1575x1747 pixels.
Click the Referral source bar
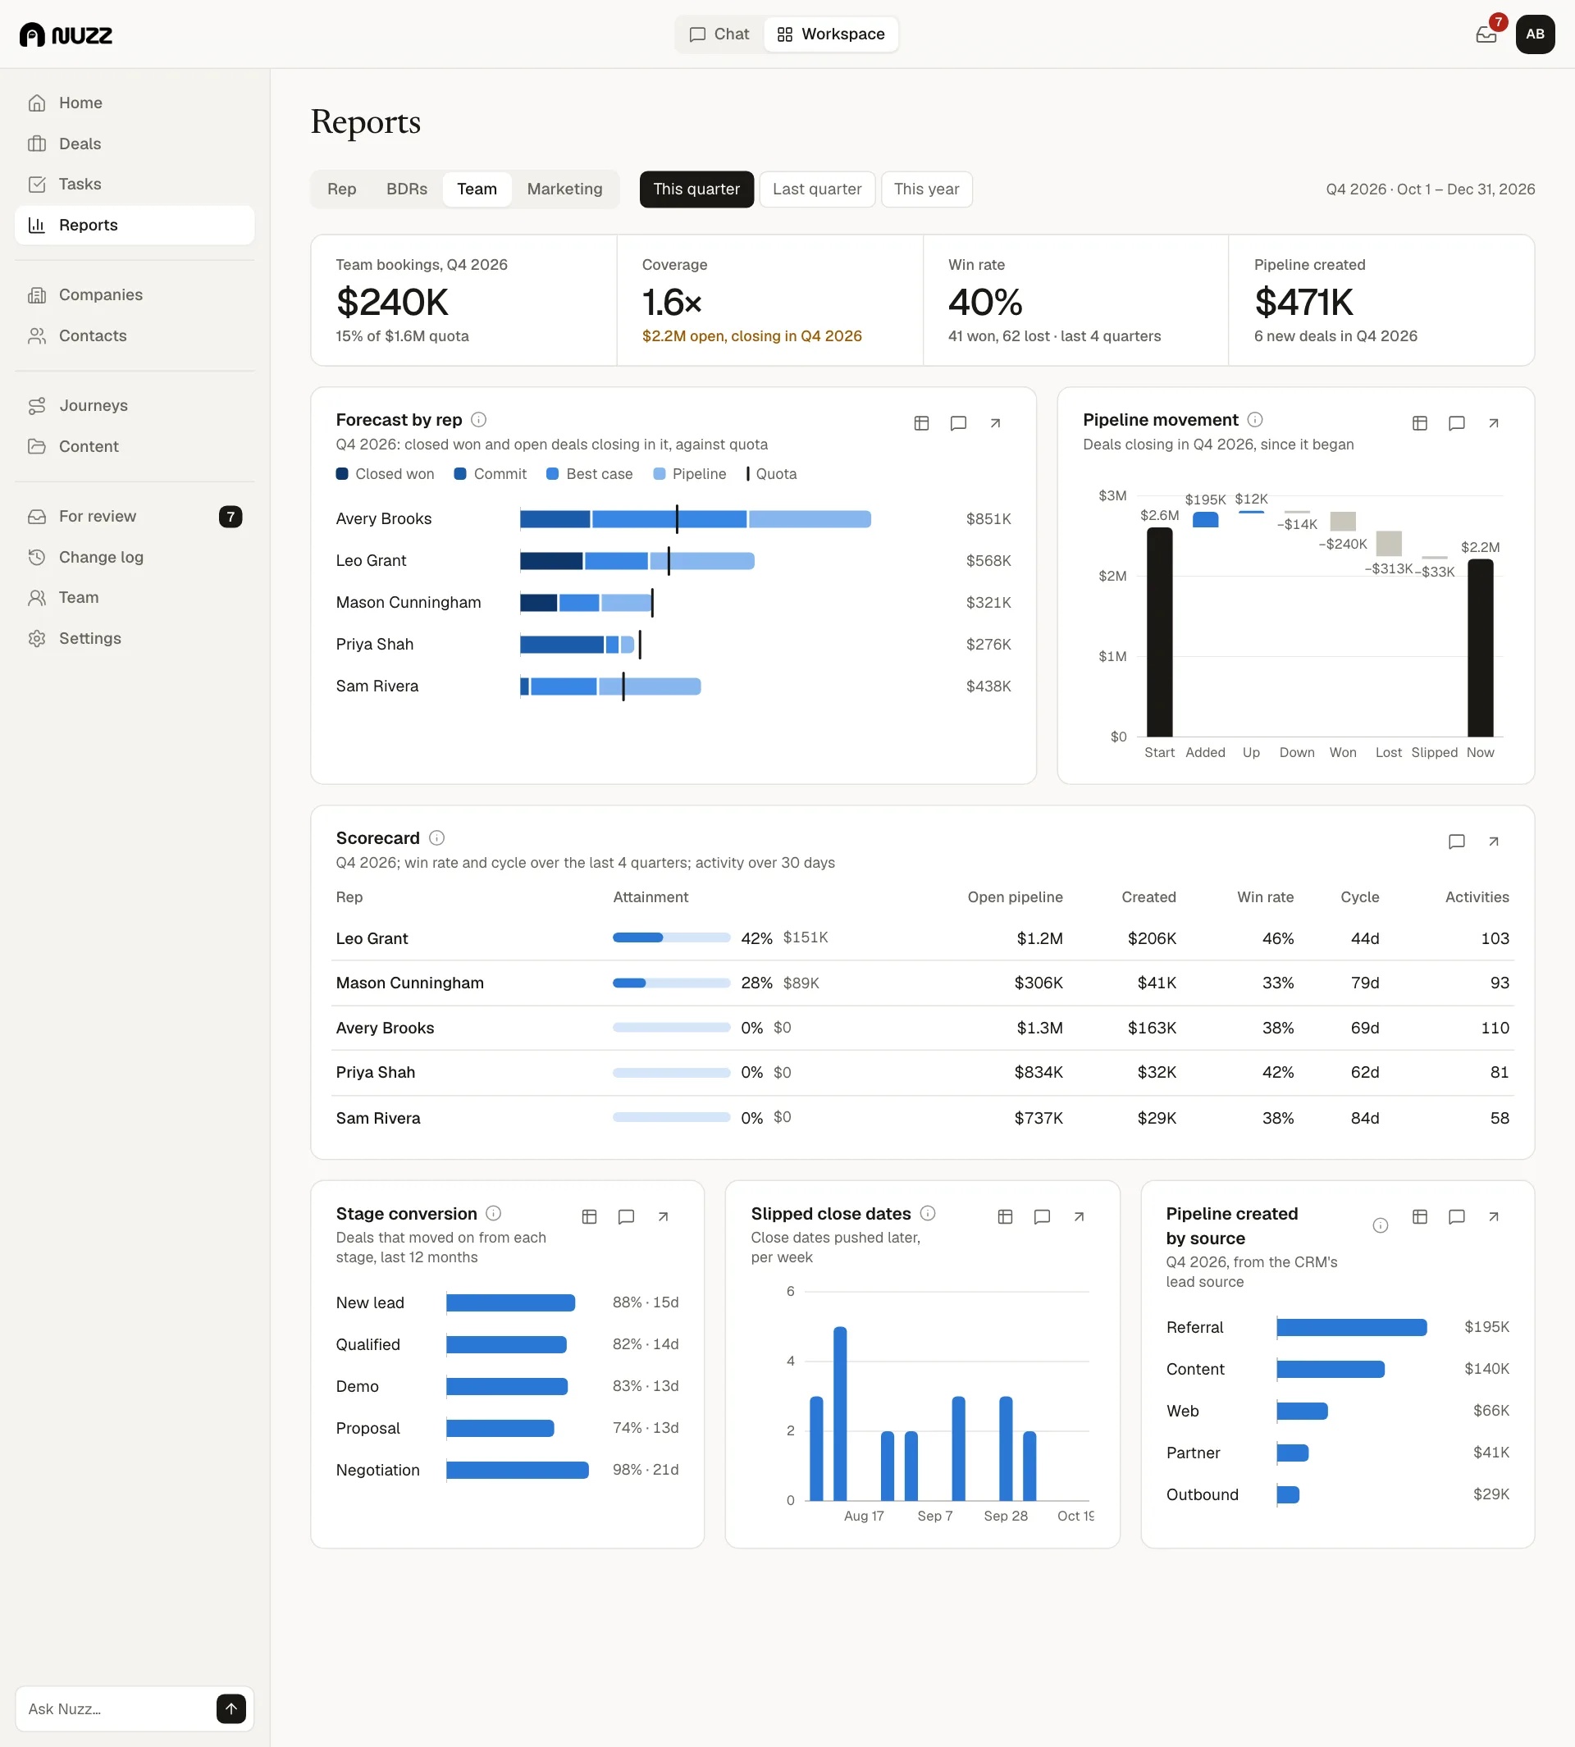(1351, 1327)
